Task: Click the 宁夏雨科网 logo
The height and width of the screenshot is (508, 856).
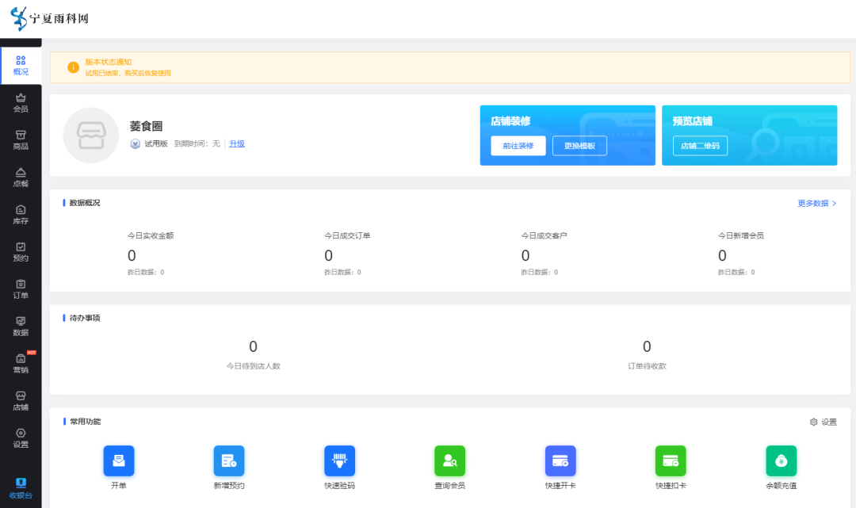Action: coord(50,18)
